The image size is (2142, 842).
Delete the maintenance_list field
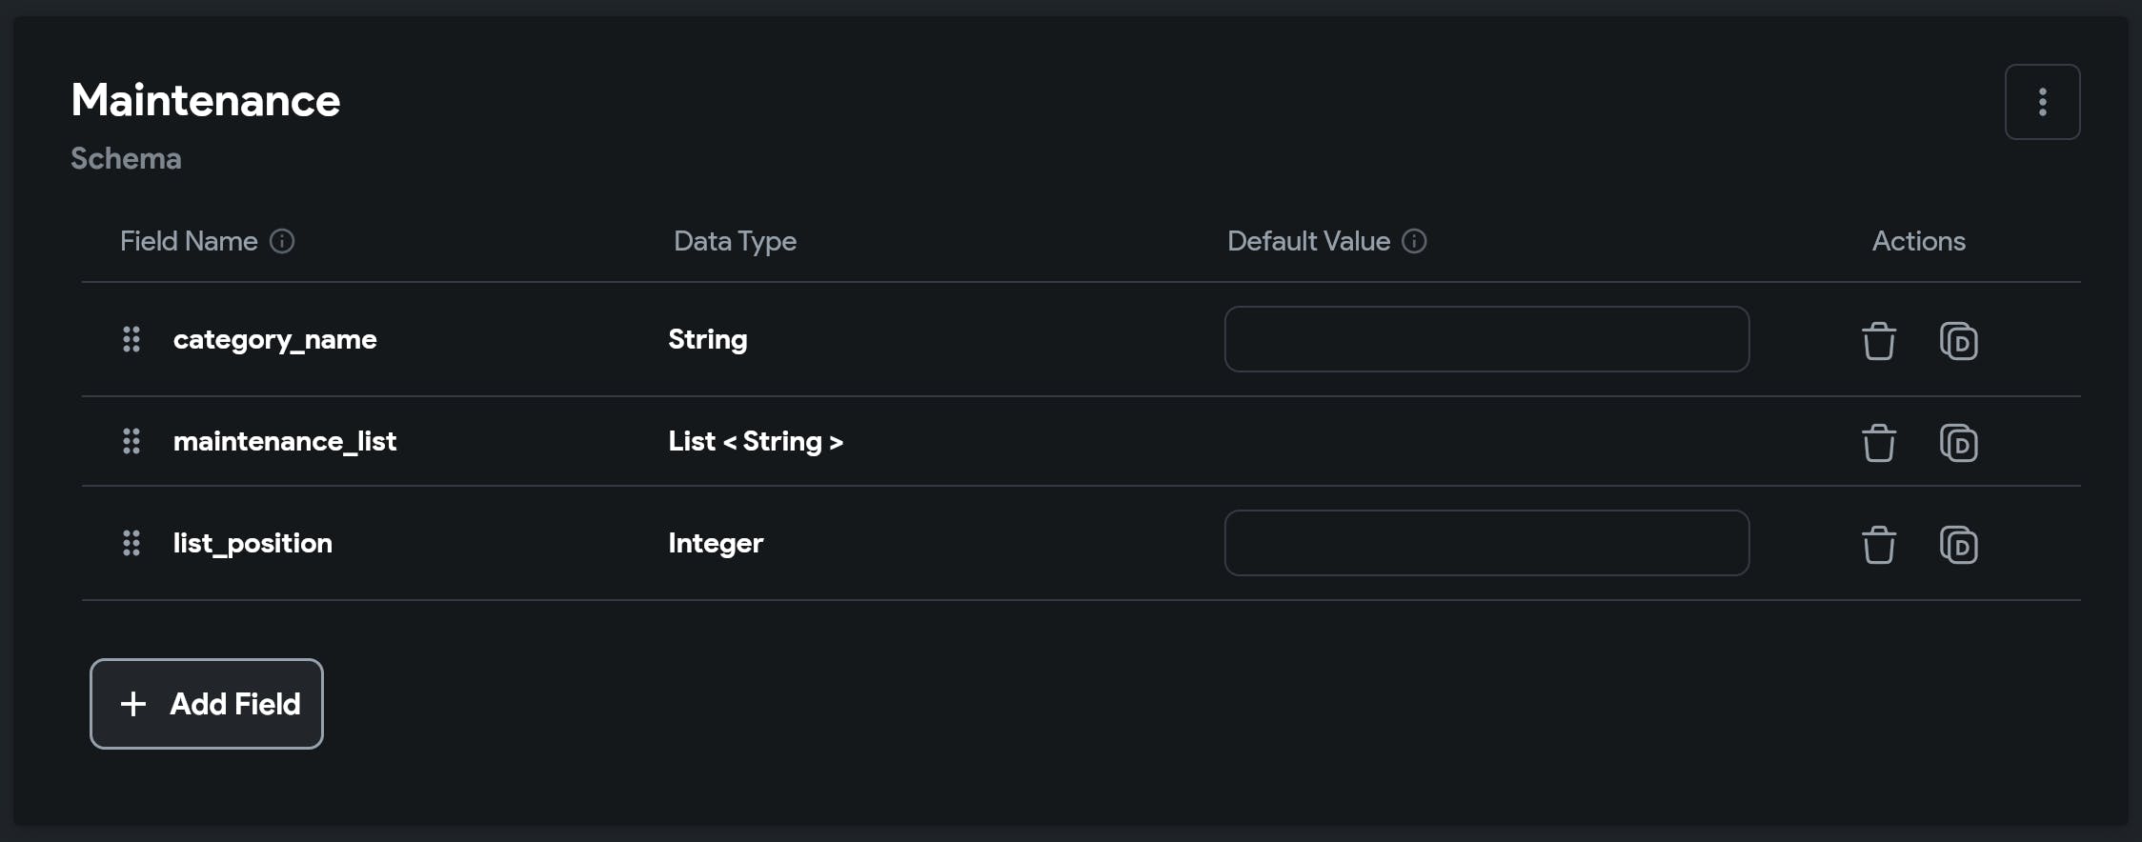tap(1878, 443)
